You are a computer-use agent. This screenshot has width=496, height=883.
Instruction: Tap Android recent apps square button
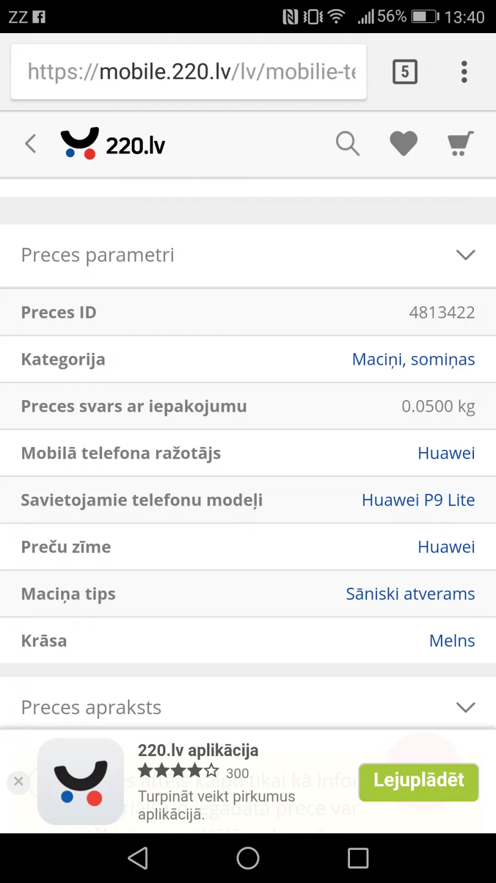(358, 858)
